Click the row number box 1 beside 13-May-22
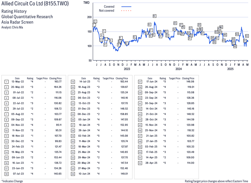 [x=6, y=82]
